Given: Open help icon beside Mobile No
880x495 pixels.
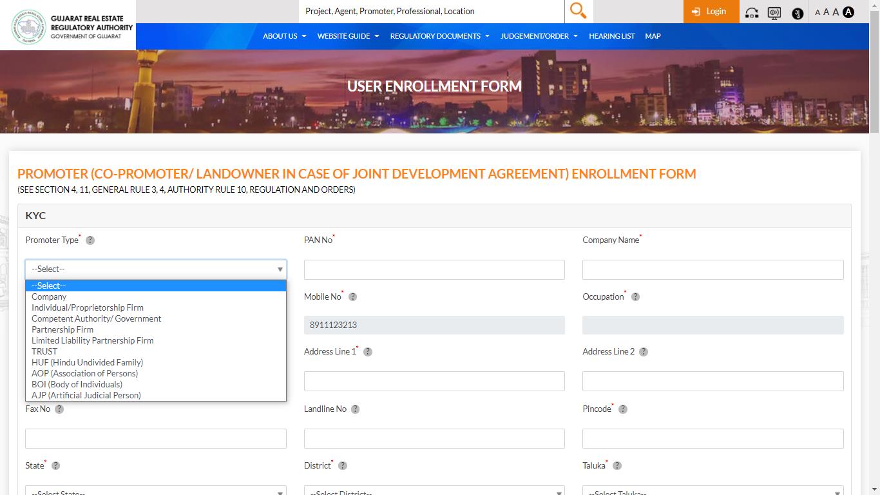Looking at the screenshot, I should [352, 297].
